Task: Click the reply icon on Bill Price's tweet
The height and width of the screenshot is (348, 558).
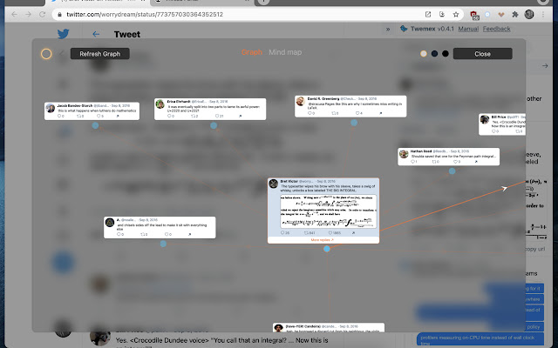Action: point(495,131)
